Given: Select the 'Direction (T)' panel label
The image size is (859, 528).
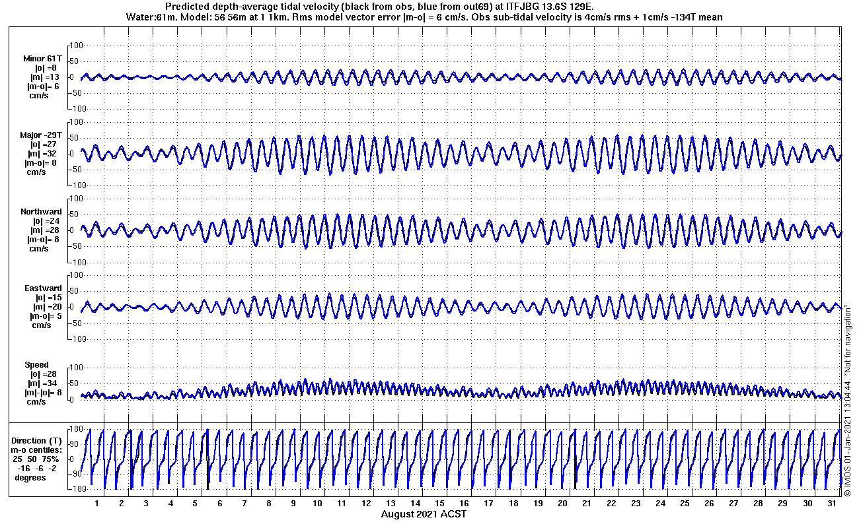Looking at the screenshot, I should click(38, 440).
